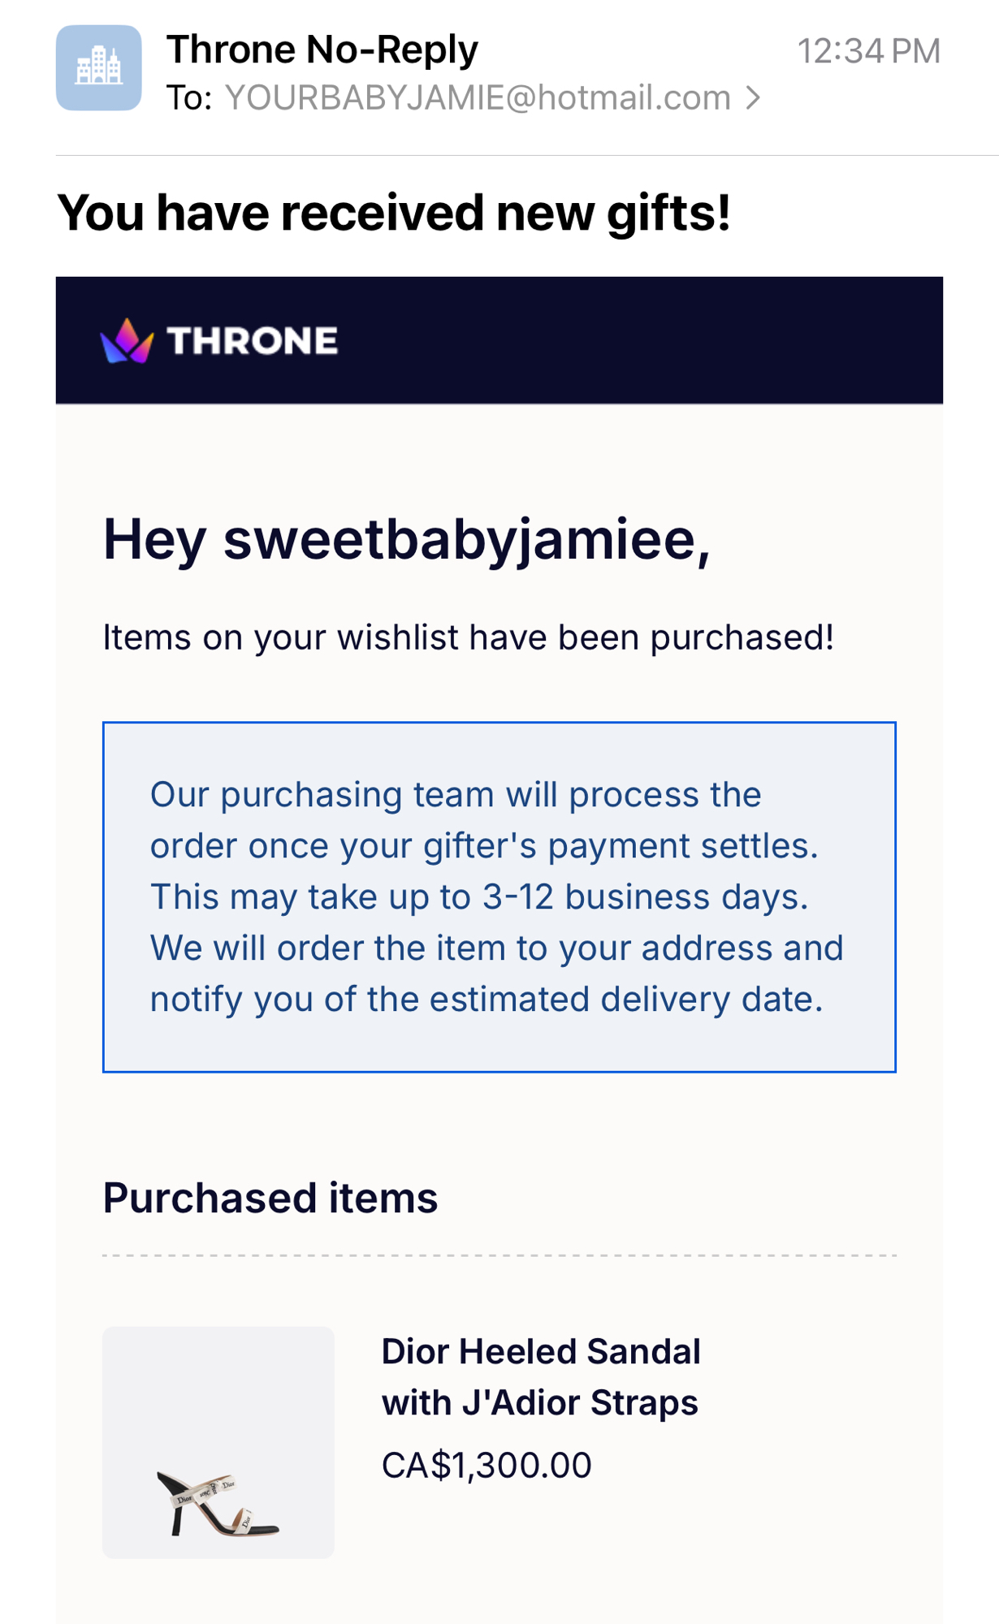
Task: Tap the YOURBABYJAMIE@hotmail.com recipient address
Action: 478,98
